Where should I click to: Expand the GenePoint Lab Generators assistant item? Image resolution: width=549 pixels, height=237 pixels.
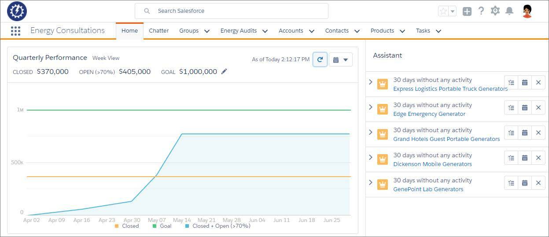[371, 182]
